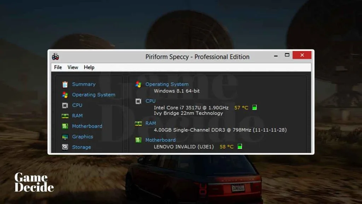The width and height of the screenshot is (362, 204).
Task: Close the Speccy window
Action: [302, 55]
